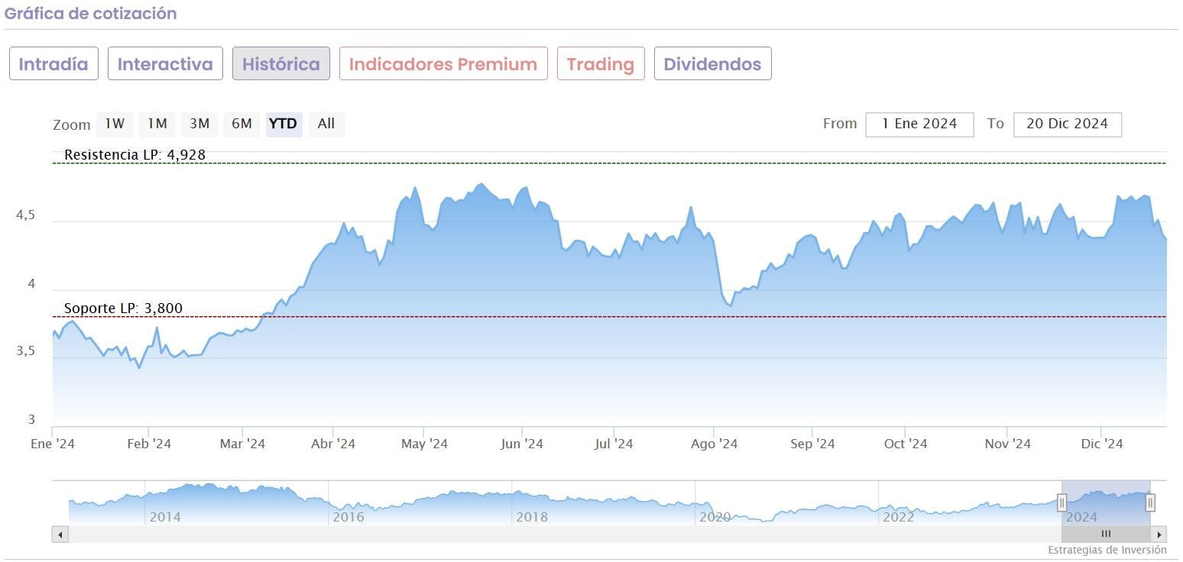This screenshot has width=1183, height=562.
Task: Go to the Trading tab
Action: [x=601, y=64]
